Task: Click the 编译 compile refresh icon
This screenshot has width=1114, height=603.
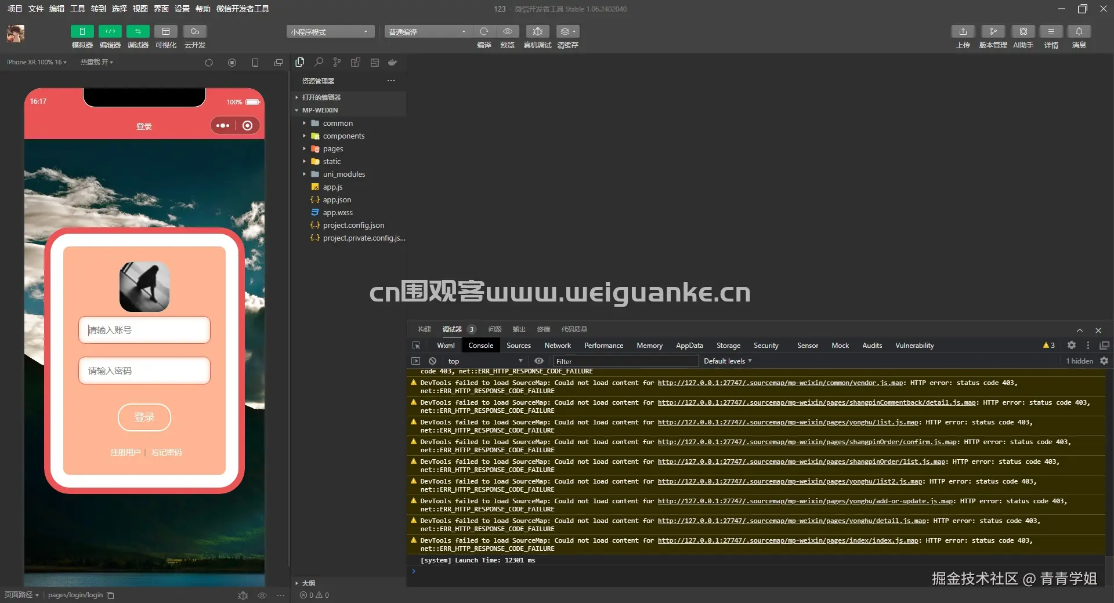Action: (x=484, y=31)
